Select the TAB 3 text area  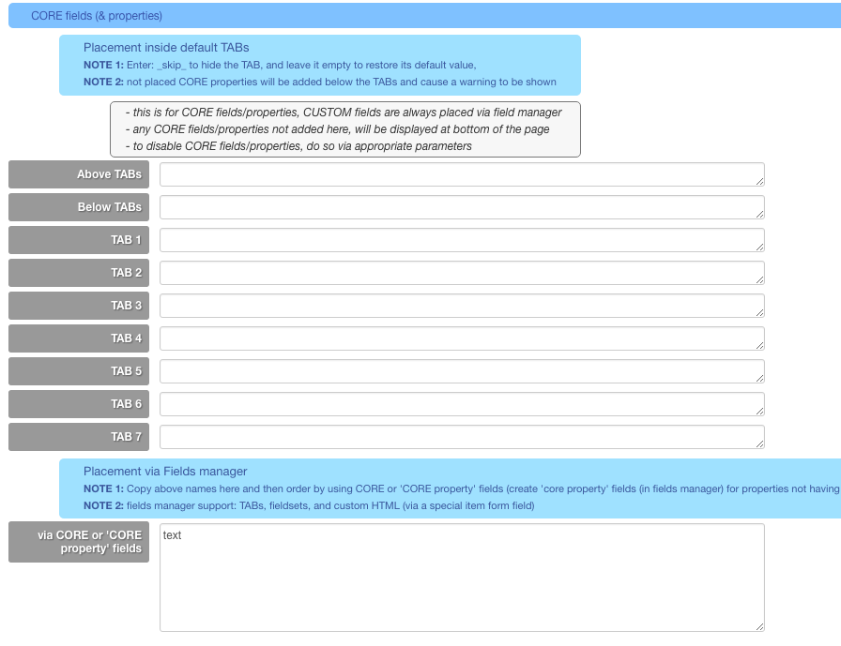(462, 306)
